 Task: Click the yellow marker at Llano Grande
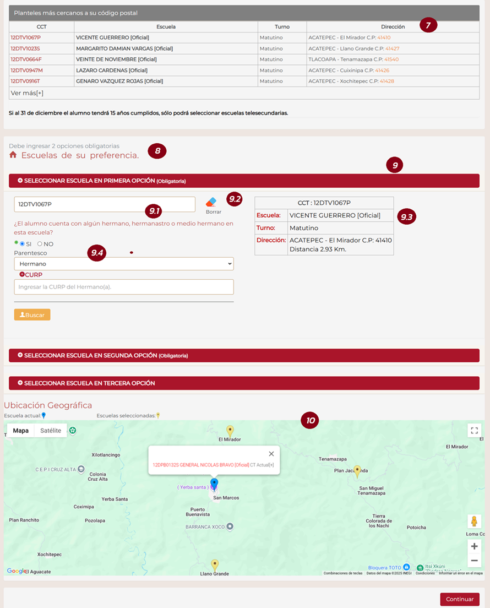(215, 564)
